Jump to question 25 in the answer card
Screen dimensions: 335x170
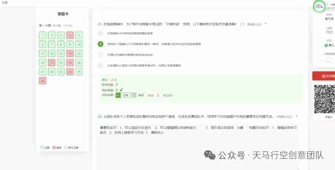click(79, 72)
